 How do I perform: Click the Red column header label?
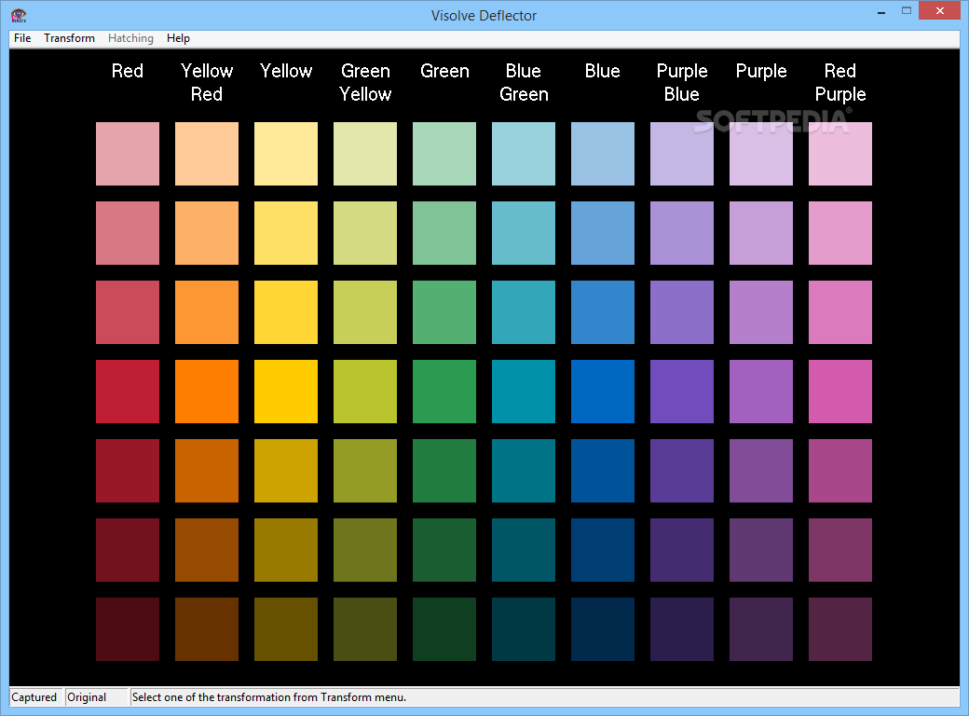[x=128, y=71]
